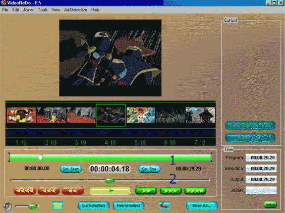Maximize the VideoReDo window
The height and width of the screenshot is (213, 285).
(274, 2)
